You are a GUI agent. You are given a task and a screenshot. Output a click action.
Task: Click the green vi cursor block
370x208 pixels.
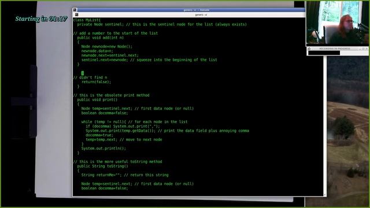[83, 73]
